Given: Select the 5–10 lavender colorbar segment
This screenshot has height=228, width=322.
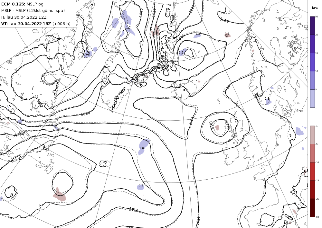Looking at the screenshot, I should pos(312,80).
